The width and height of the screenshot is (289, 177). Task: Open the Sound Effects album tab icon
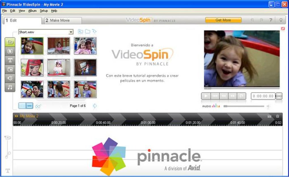pyautogui.click(x=10, y=78)
